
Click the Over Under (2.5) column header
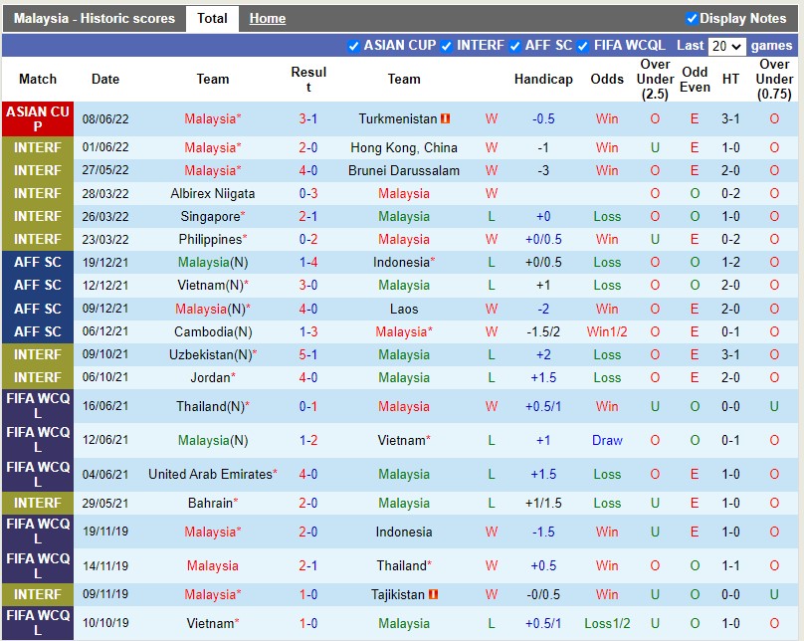(x=655, y=80)
